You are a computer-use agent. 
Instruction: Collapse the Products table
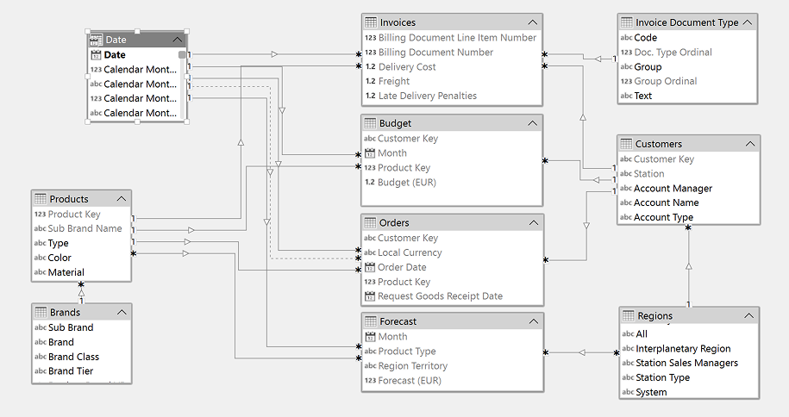coord(122,199)
